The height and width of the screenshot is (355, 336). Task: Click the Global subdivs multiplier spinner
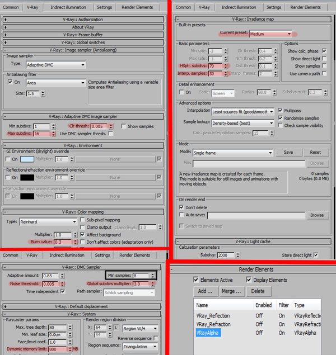click(x=153, y=284)
